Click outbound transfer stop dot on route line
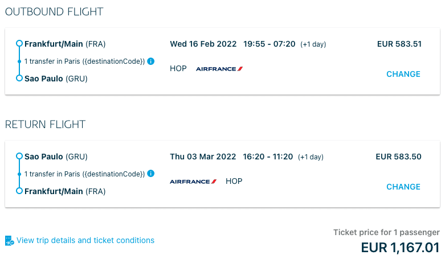This screenshot has height=259, width=445. coord(19,61)
